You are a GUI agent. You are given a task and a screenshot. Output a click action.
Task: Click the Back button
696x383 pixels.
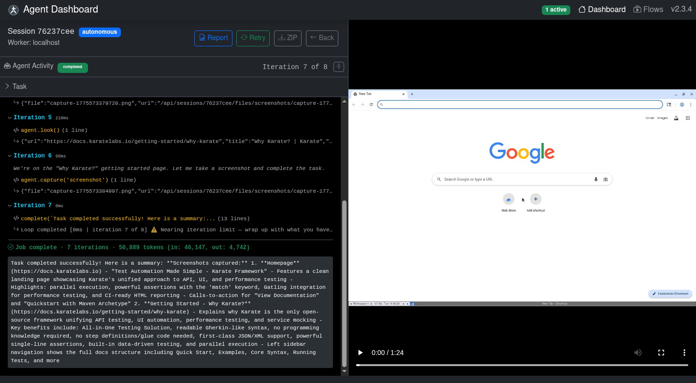tap(322, 38)
